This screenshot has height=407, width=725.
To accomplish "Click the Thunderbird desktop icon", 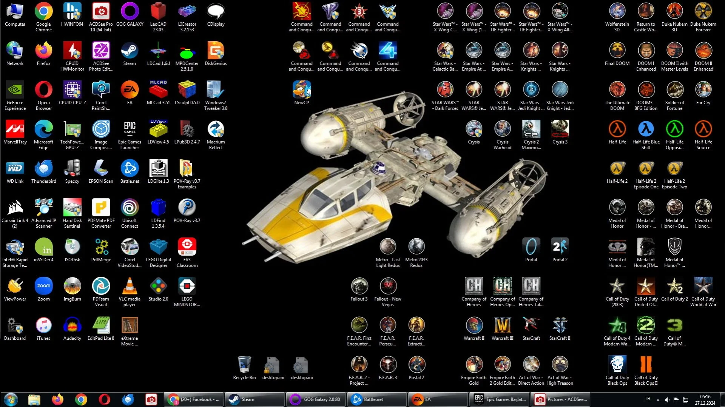I will [x=43, y=171].
